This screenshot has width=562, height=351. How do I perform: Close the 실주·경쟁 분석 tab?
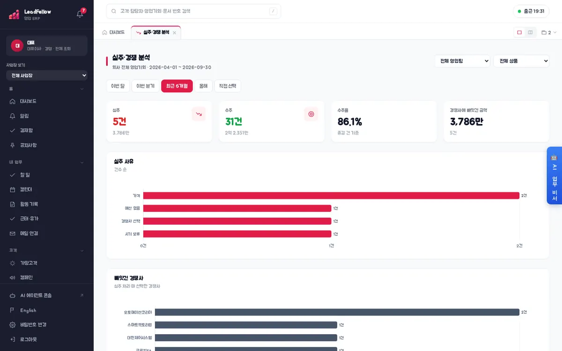click(175, 33)
